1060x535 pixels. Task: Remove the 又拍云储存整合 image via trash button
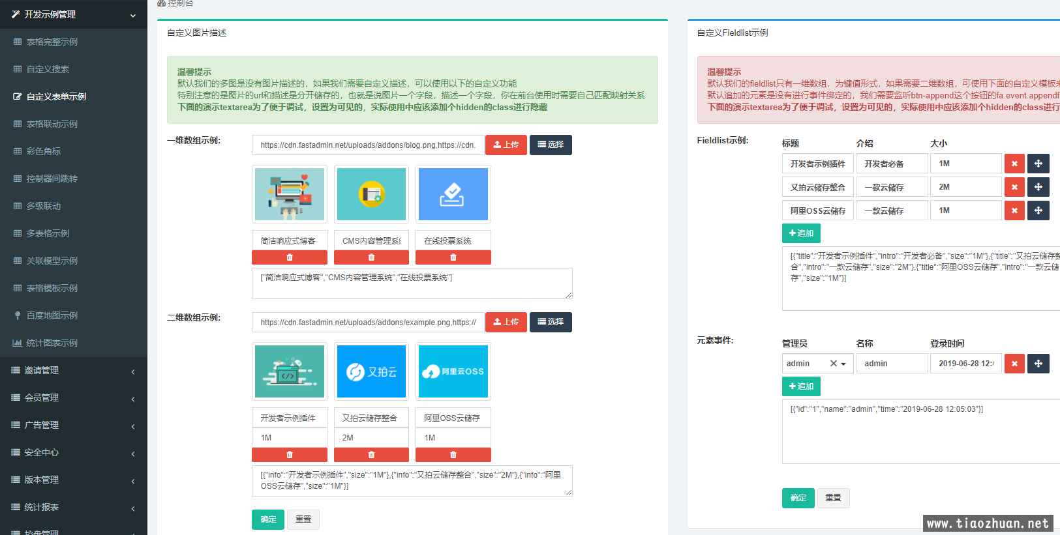tap(371, 455)
